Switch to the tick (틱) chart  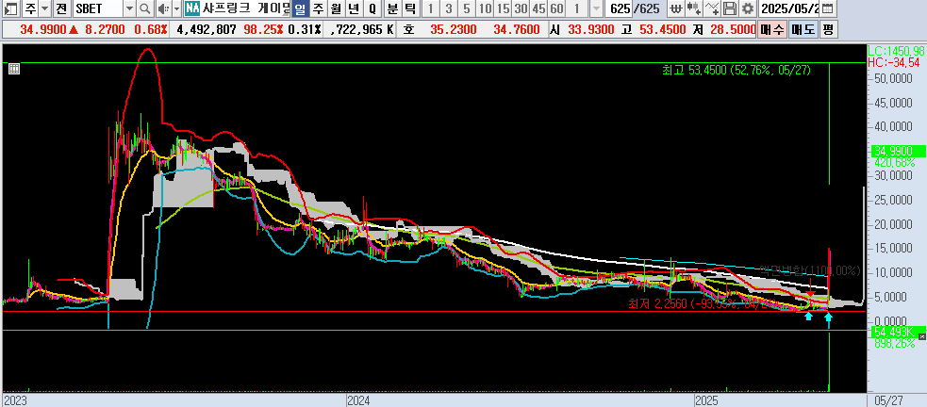(x=410, y=8)
